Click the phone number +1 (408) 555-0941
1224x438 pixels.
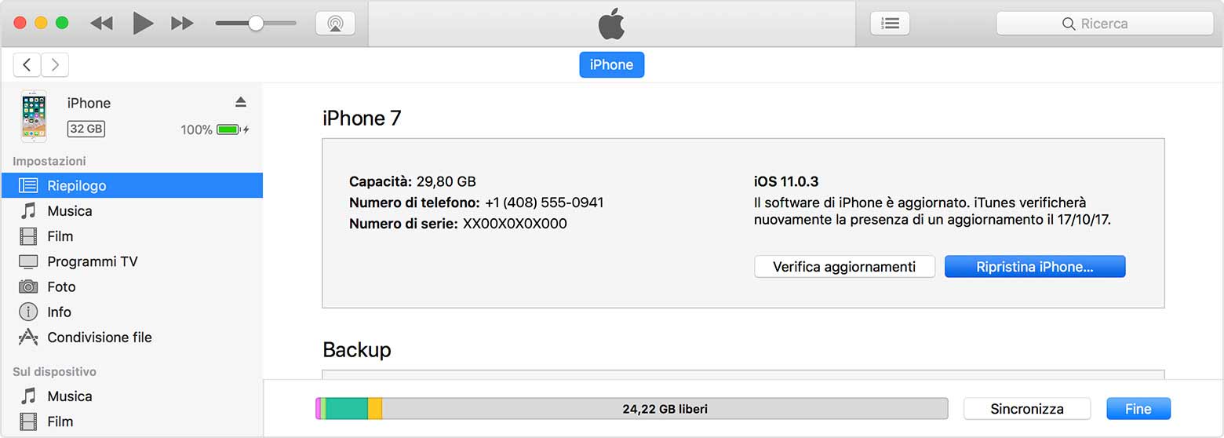544,203
